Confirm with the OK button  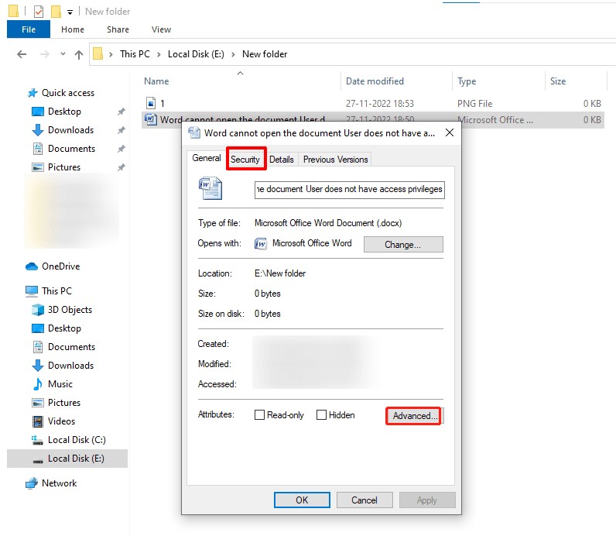coord(302,500)
